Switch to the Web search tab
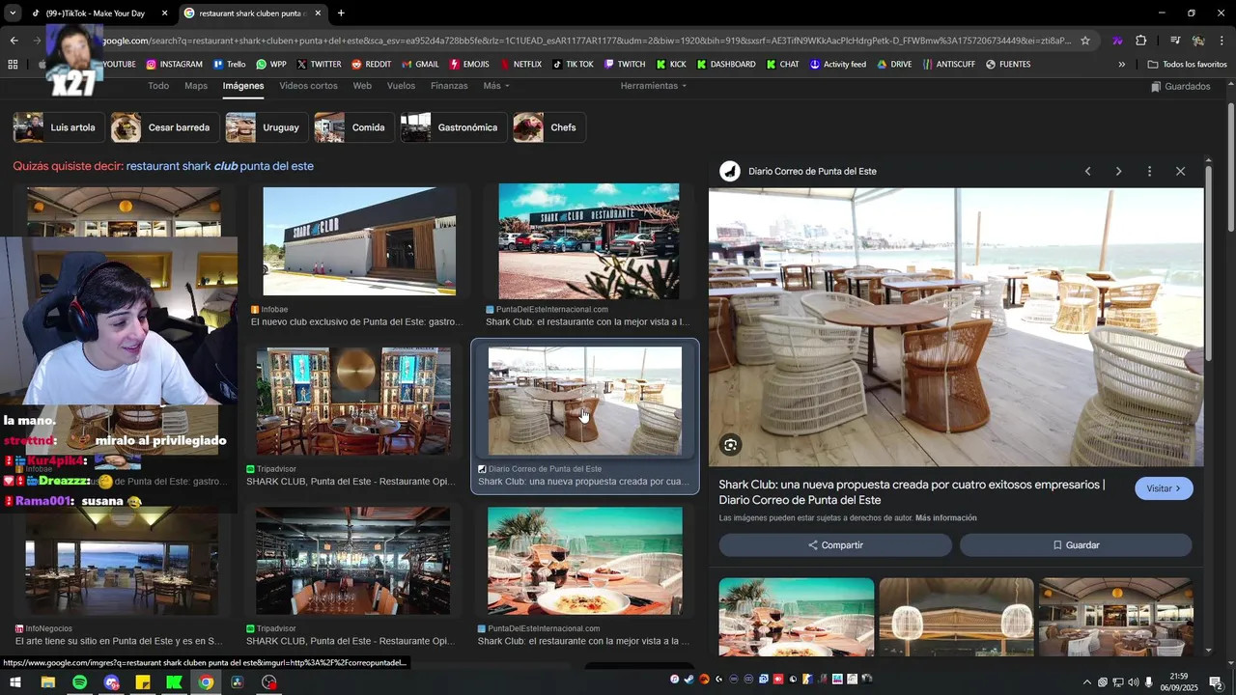 pyautogui.click(x=362, y=86)
